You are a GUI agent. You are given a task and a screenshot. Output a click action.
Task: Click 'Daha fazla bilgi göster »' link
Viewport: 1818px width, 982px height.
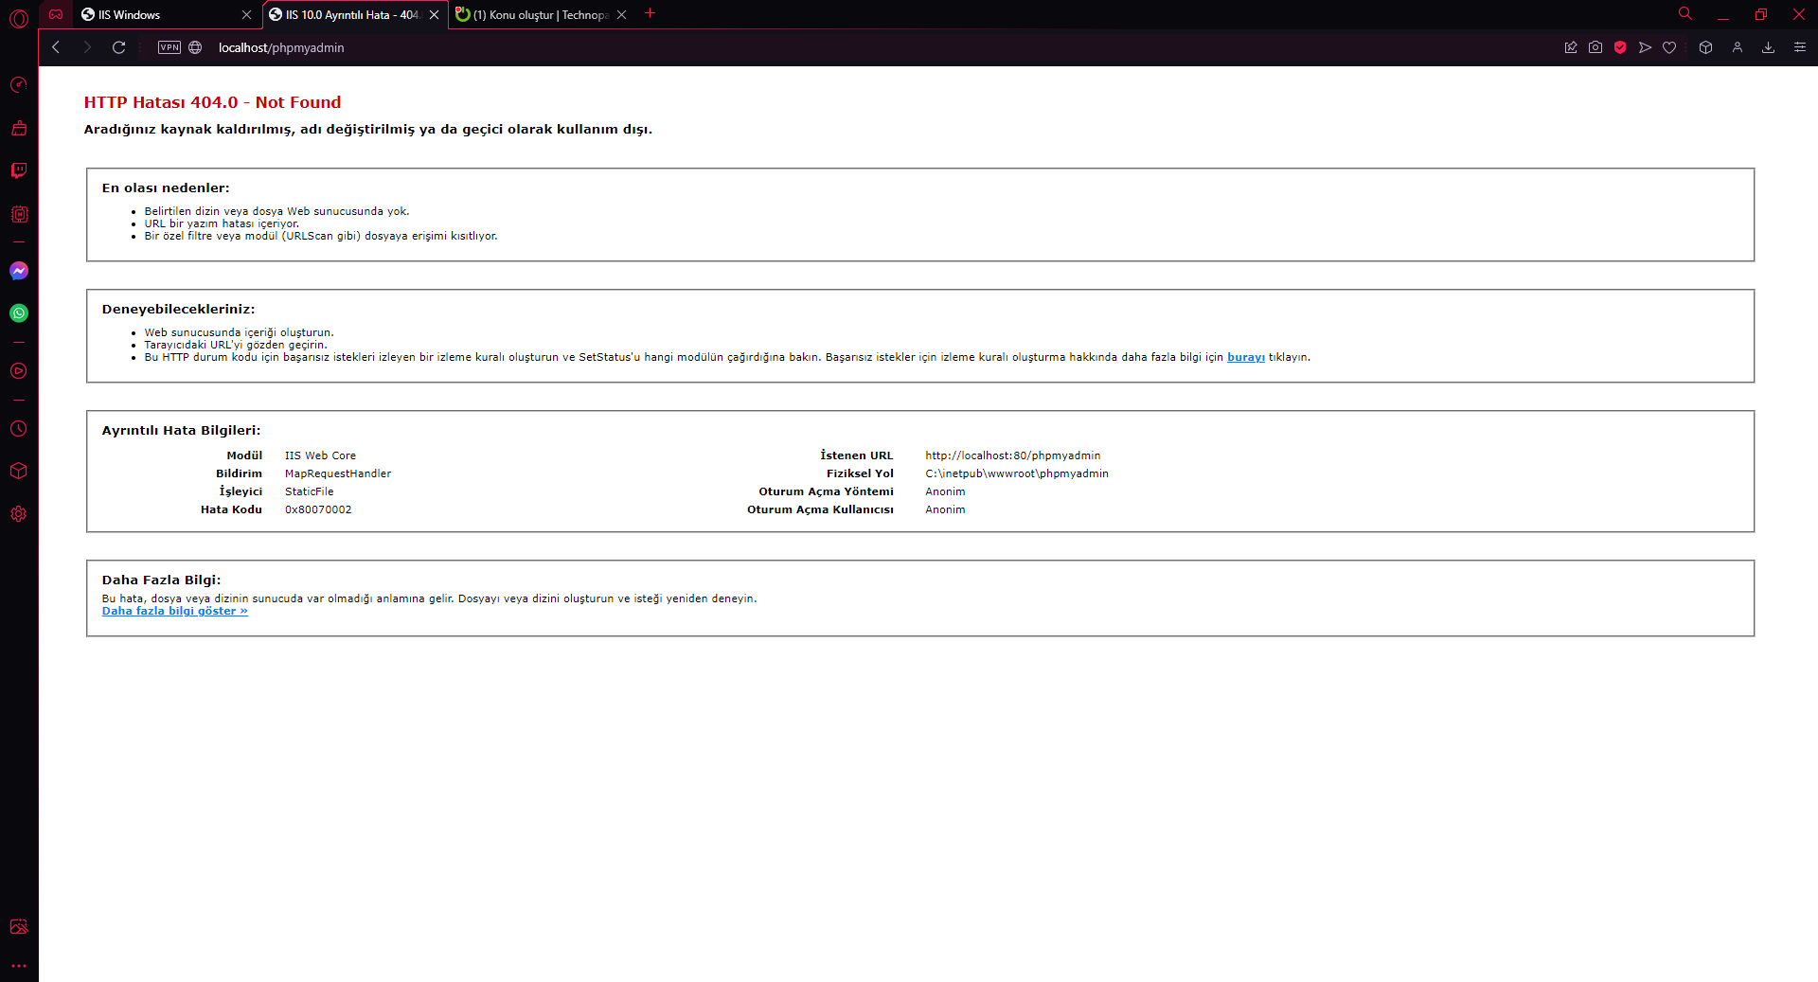click(x=174, y=611)
